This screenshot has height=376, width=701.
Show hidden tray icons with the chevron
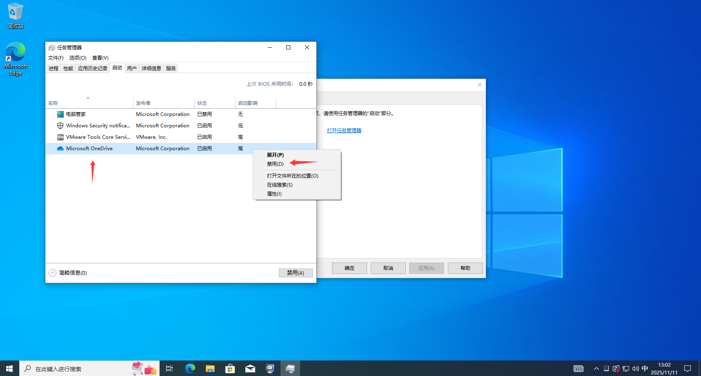click(596, 369)
